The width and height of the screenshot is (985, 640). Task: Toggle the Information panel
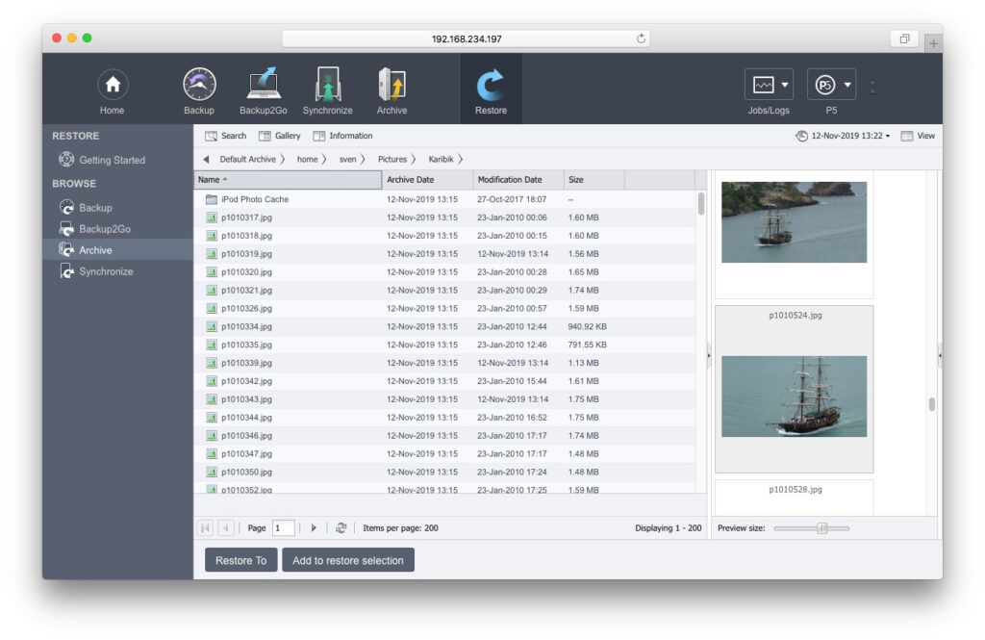342,136
